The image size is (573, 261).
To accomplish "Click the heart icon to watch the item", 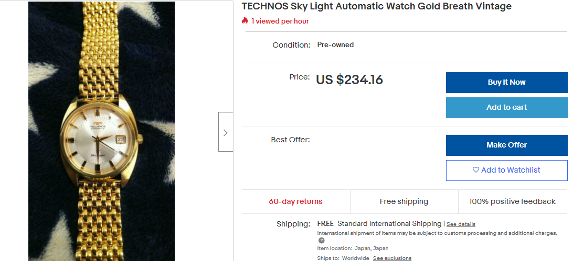I will click(476, 170).
